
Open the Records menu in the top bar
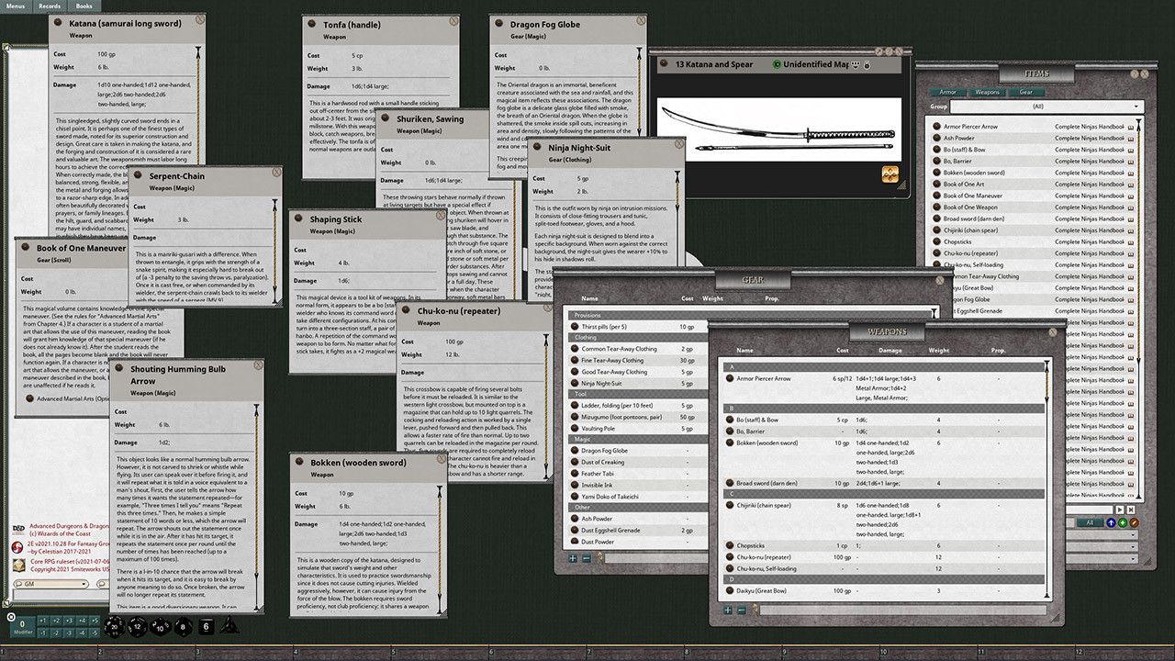point(50,6)
